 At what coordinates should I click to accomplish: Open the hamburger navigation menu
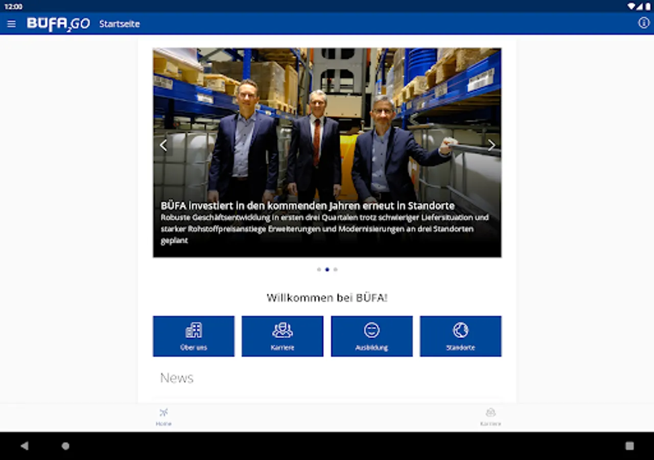click(11, 24)
